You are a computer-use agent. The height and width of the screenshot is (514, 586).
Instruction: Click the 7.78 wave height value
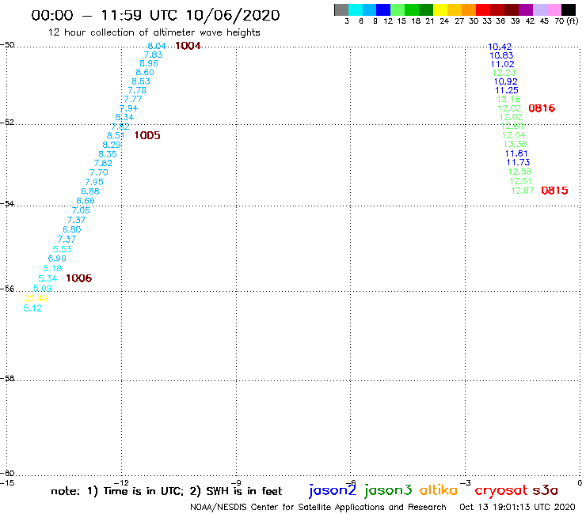(137, 91)
